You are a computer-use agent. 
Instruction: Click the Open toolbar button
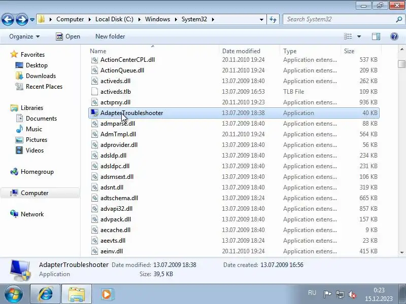68,36
